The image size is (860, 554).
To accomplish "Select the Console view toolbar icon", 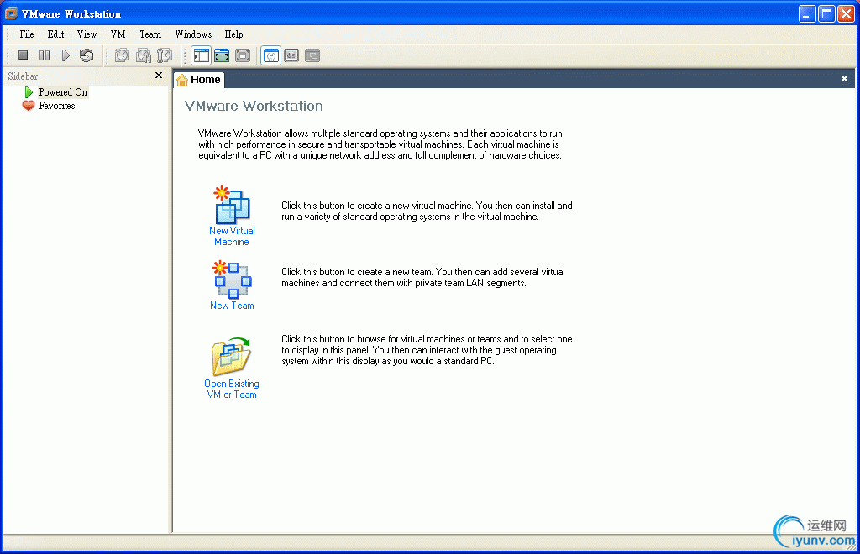I will point(312,55).
